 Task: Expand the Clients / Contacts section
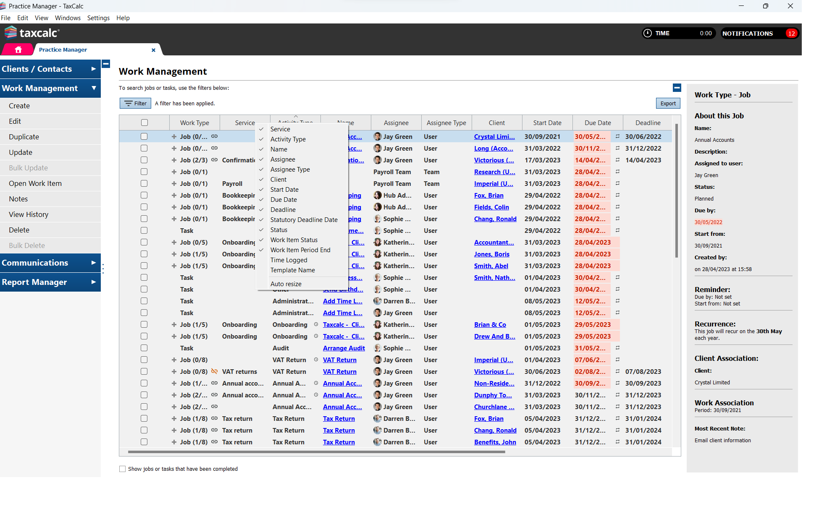point(50,69)
